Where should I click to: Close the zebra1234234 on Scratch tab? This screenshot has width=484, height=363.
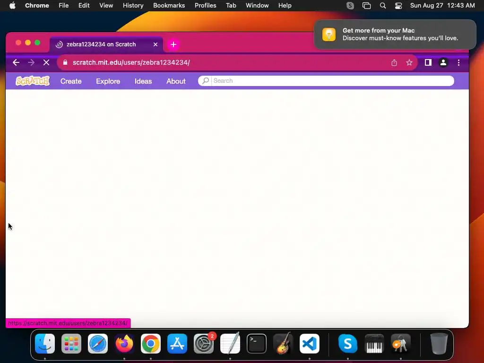[x=156, y=44]
